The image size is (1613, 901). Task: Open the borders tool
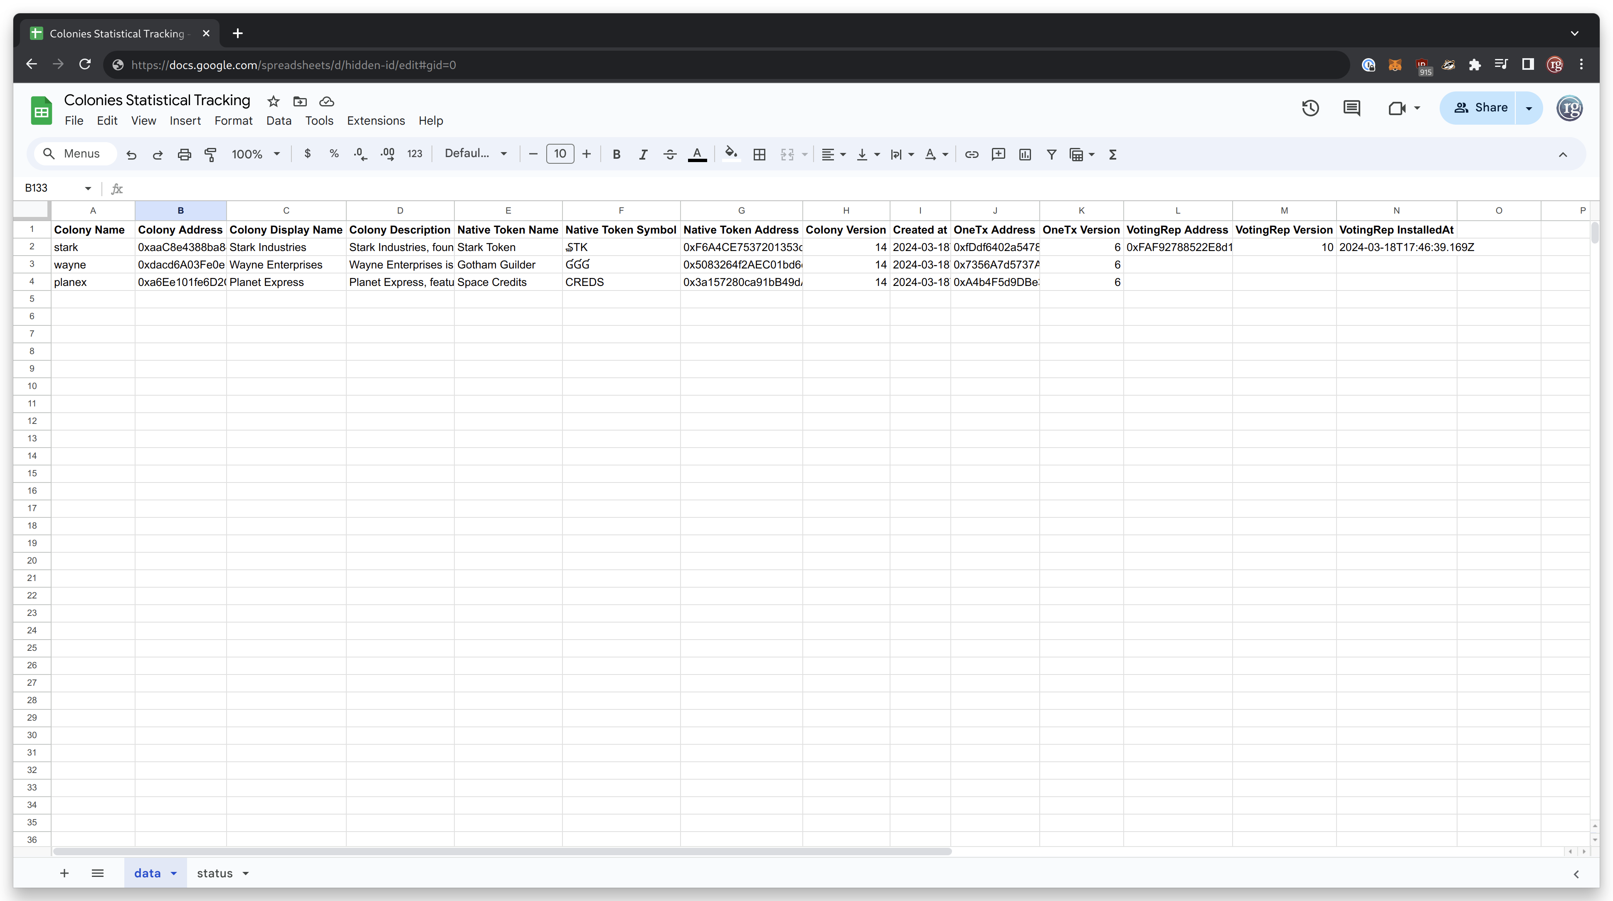click(x=760, y=154)
